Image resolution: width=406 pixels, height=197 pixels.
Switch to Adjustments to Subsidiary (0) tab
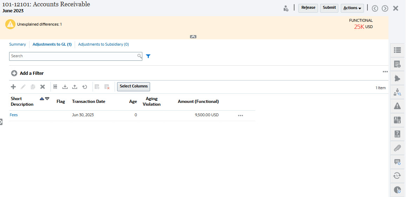103,44
